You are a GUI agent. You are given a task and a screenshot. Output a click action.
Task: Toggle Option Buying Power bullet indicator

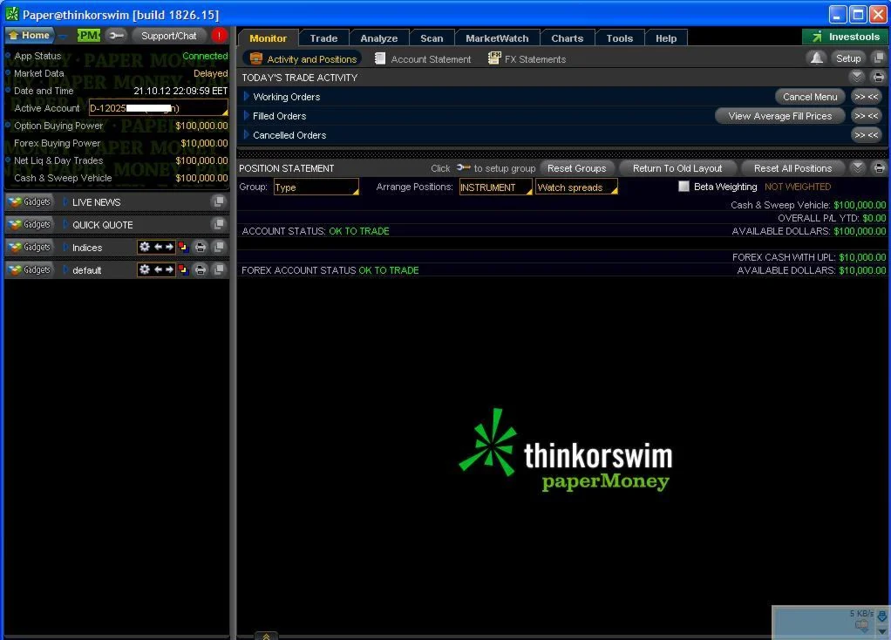tap(8, 126)
